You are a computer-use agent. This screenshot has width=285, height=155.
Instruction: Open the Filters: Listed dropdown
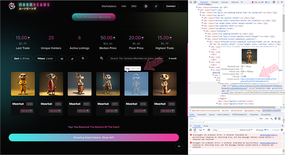(45, 59)
